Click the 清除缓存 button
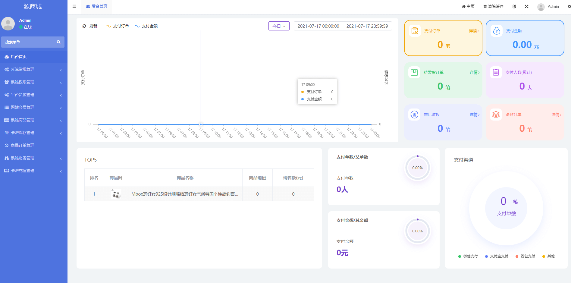Viewport: 571px width, 283px height. tap(493, 6)
